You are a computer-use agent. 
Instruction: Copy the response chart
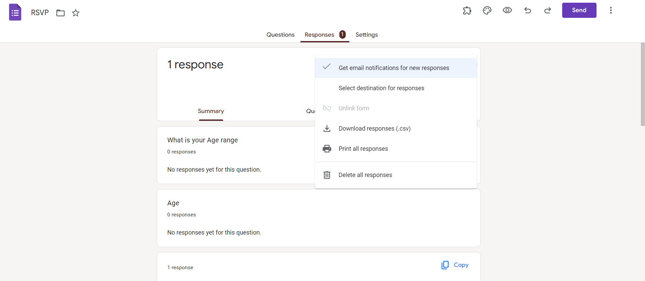[x=455, y=265]
